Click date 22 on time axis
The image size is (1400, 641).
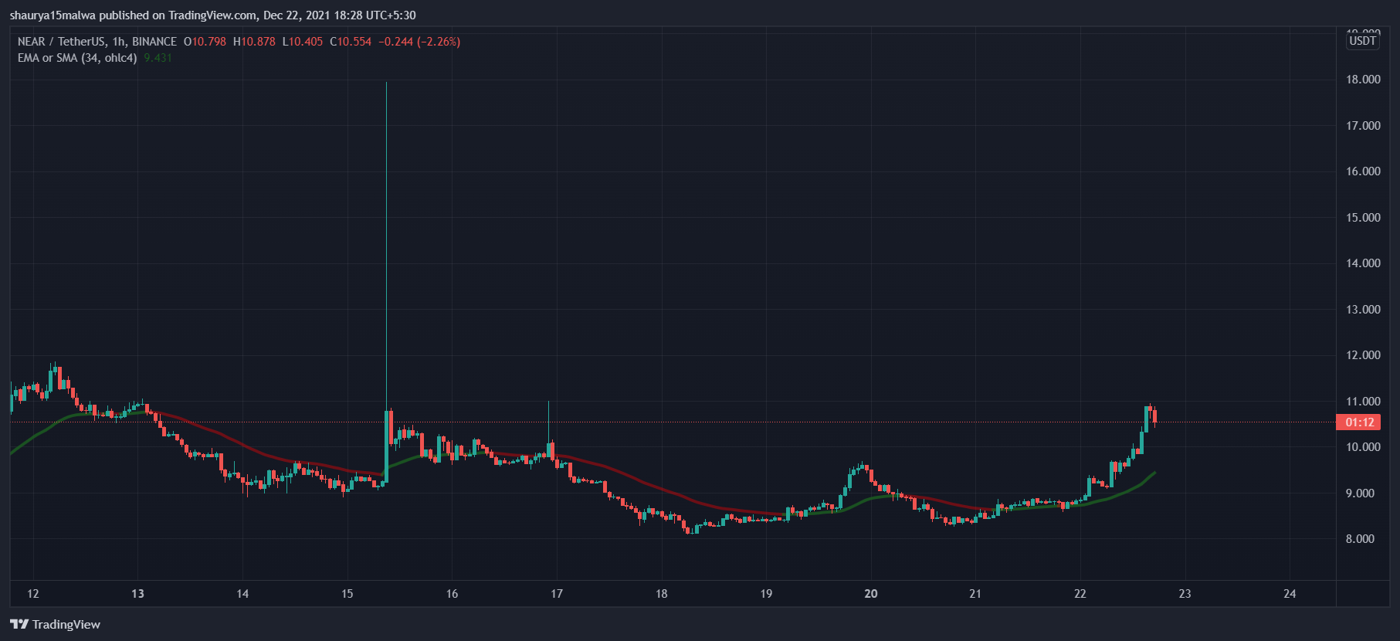pos(1080,594)
